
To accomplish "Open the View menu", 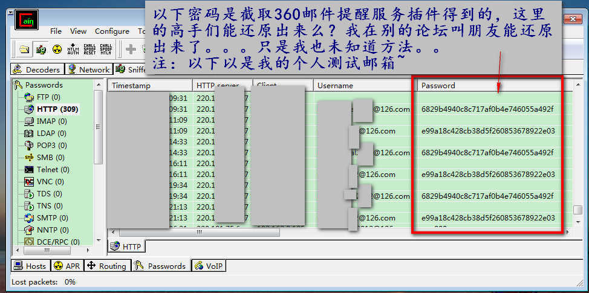I will [78, 31].
